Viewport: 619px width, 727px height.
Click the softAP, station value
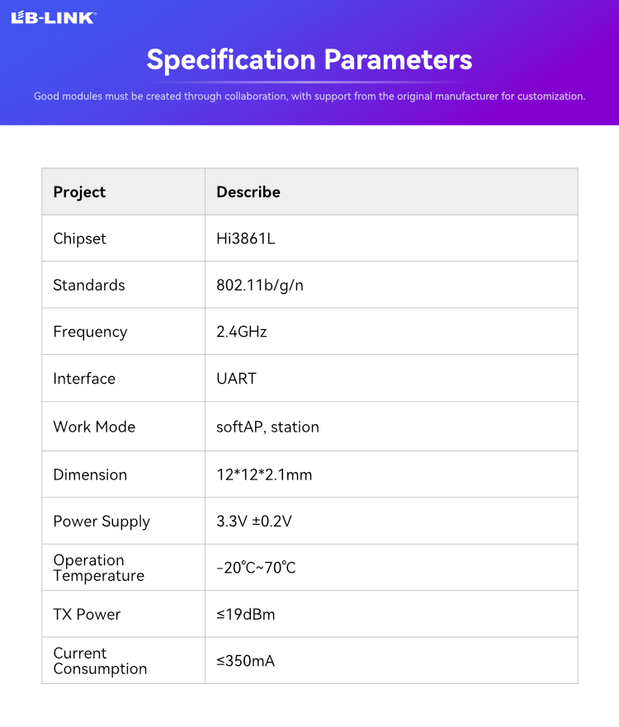267,427
